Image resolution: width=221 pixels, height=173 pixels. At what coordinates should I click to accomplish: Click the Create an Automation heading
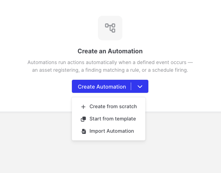click(110, 51)
